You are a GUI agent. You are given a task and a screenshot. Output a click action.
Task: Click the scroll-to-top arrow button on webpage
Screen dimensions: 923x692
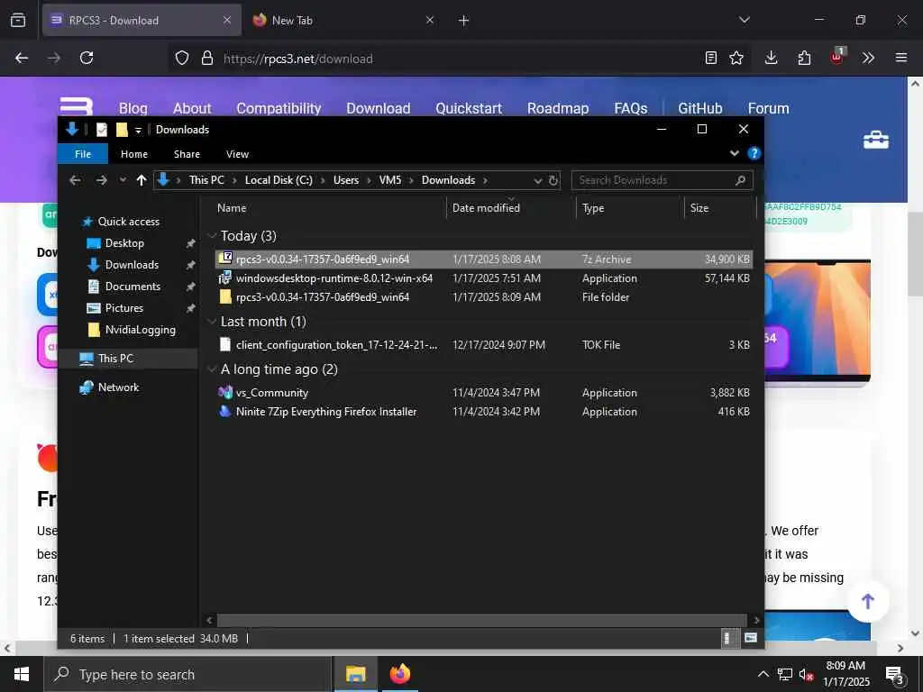click(x=868, y=601)
